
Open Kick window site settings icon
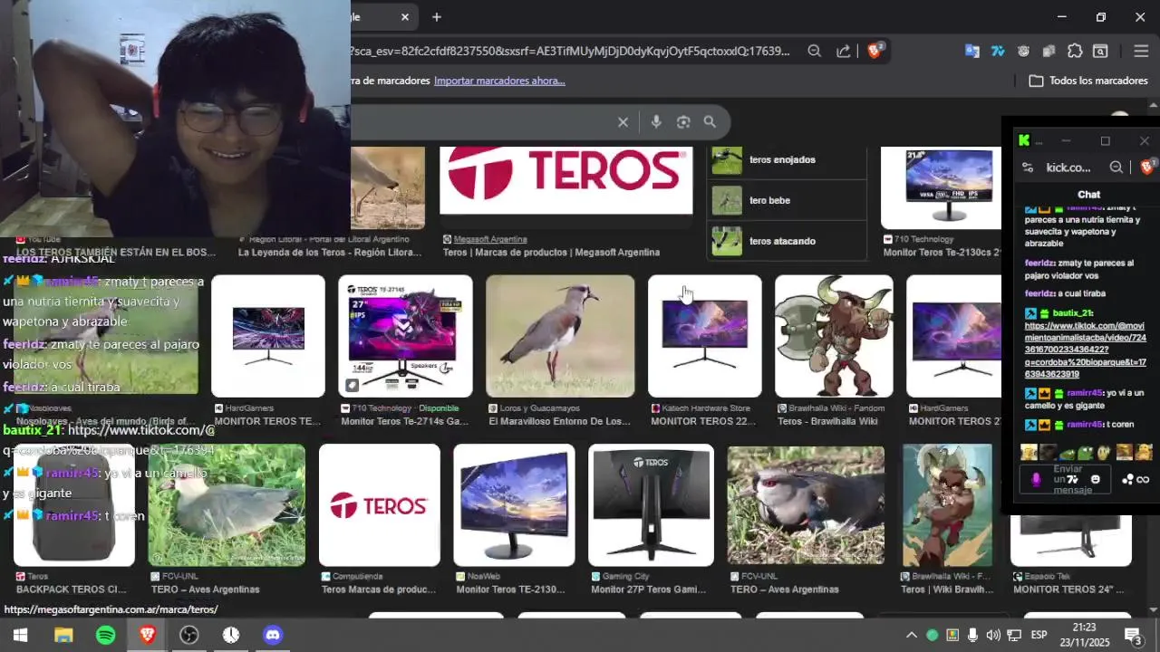point(1027,168)
